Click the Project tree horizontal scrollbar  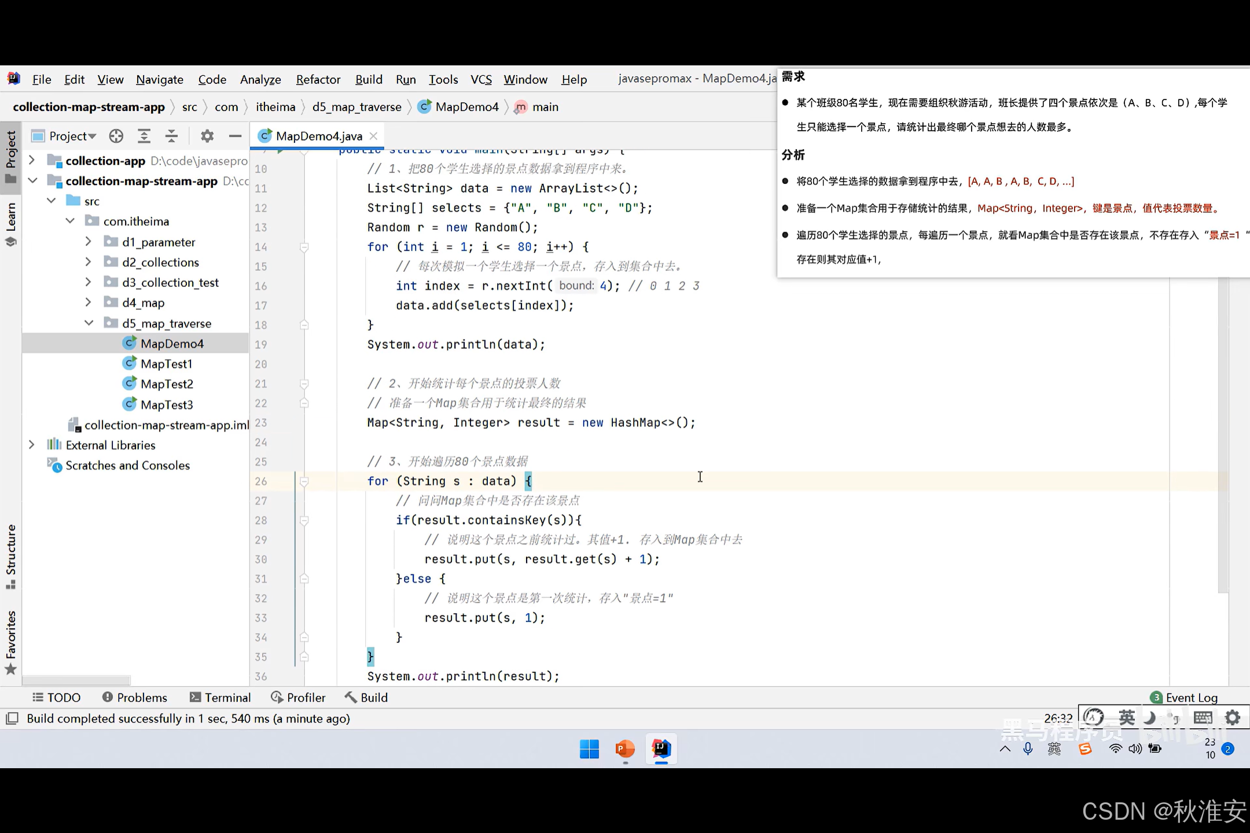click(76, 680)
